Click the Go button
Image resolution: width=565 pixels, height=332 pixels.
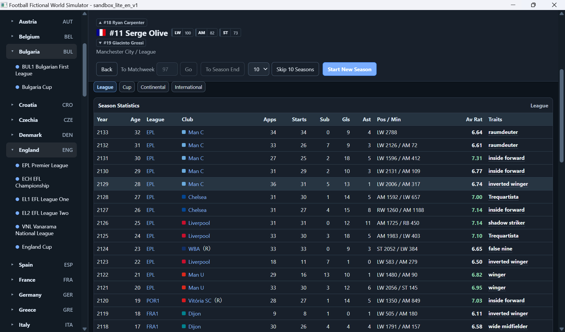tap(188, 69)
